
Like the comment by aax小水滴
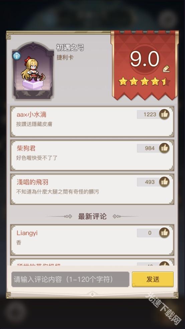pyautogui.click(x=164, y=114)
